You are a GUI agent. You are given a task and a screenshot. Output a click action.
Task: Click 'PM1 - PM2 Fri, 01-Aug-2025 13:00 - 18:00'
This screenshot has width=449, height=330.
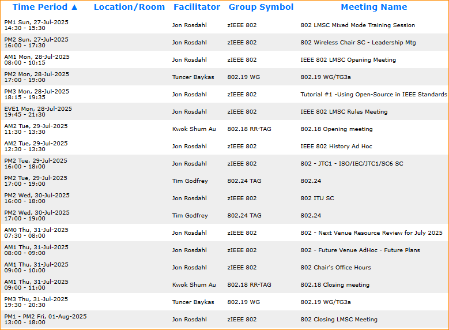[45, 319]
